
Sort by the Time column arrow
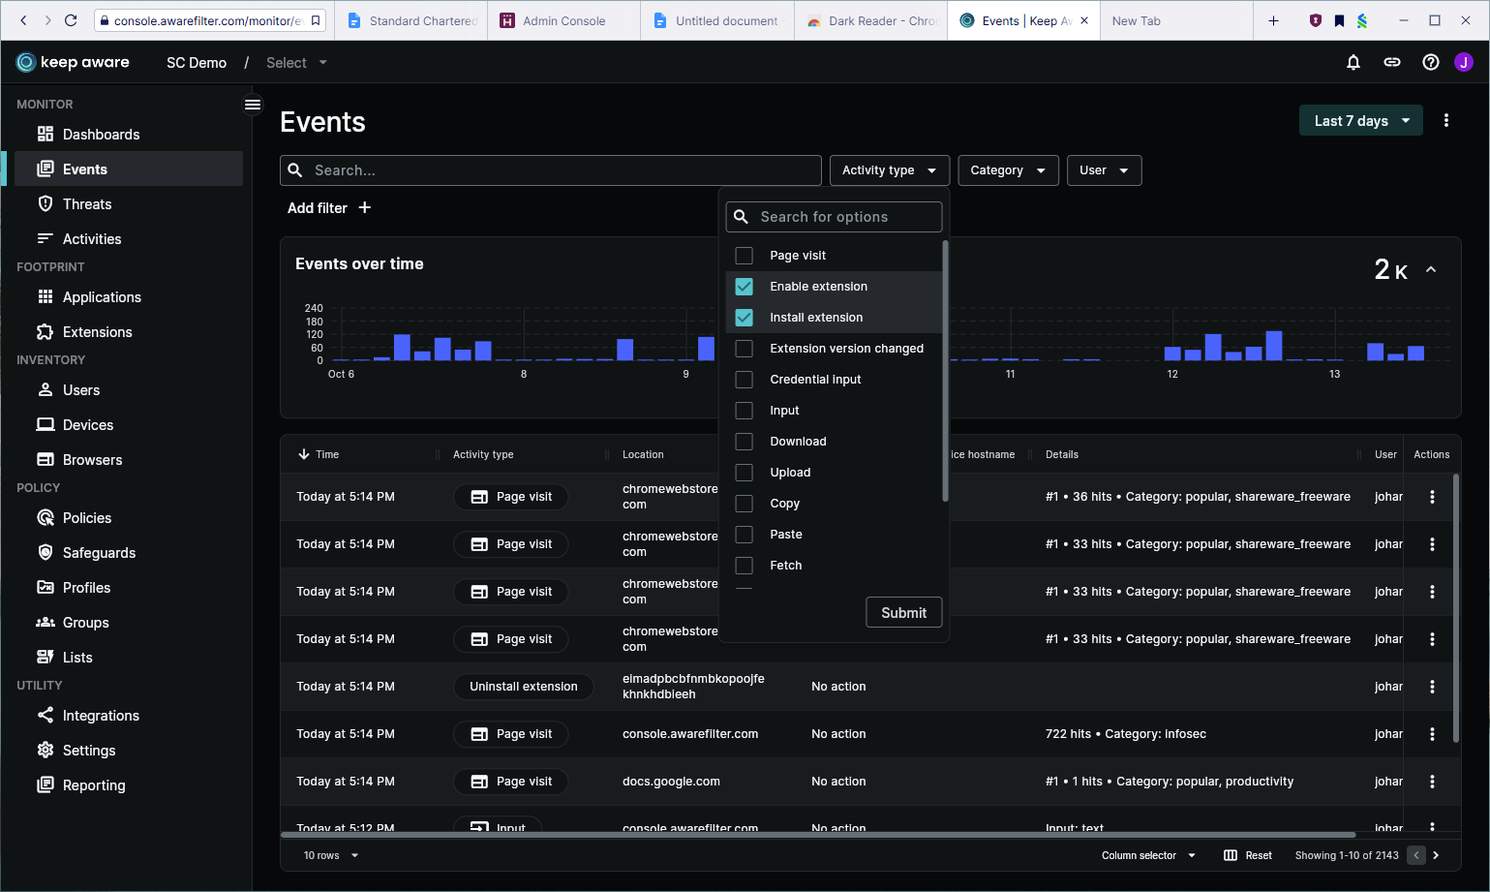coord(304,454)
